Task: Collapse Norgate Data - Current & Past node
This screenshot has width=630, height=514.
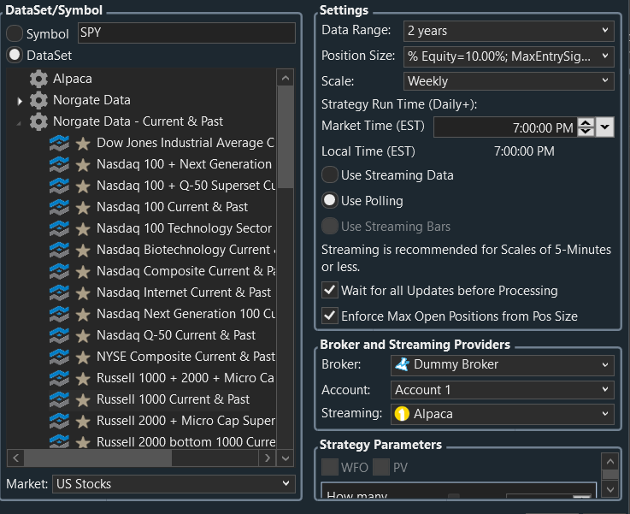Action: 19,123
